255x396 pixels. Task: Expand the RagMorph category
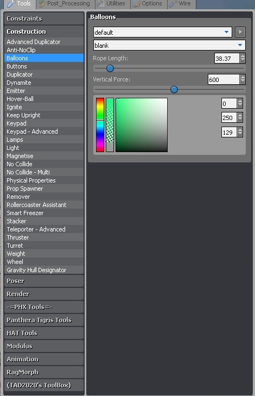pos(44,372)
